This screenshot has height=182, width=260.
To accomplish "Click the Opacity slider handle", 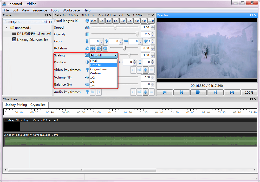I will (137, 34).
